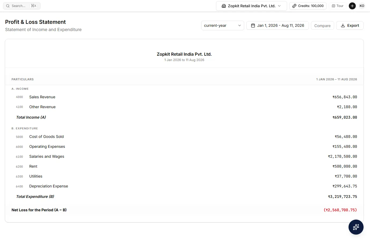This screenshot has height=241, width=370.
Task: Click account code 6400
Action: 19,186
